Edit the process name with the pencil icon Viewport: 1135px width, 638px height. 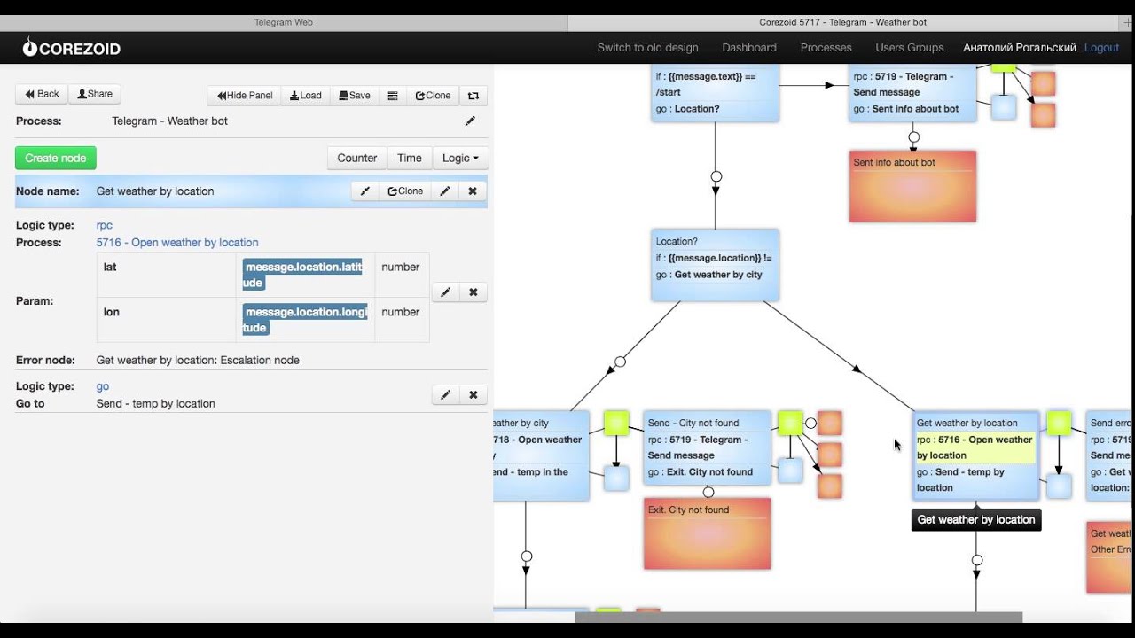(x=470, y=121)
